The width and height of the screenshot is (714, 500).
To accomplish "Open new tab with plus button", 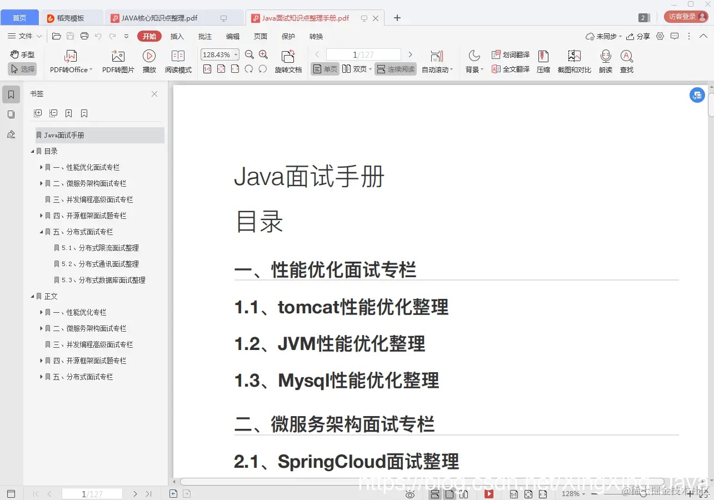I will (397, 18).
